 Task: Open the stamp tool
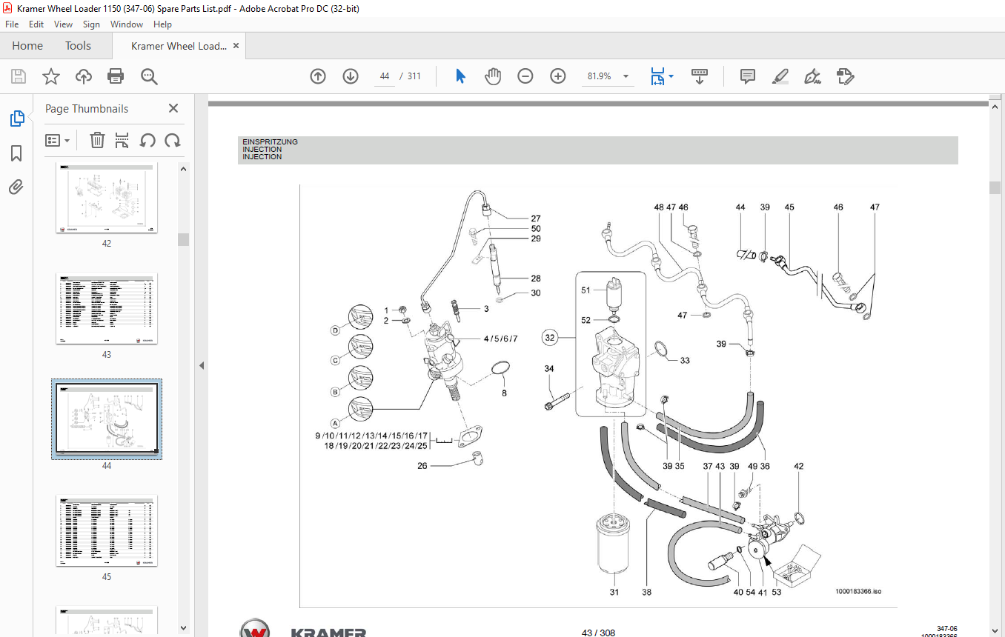point(845,76)
